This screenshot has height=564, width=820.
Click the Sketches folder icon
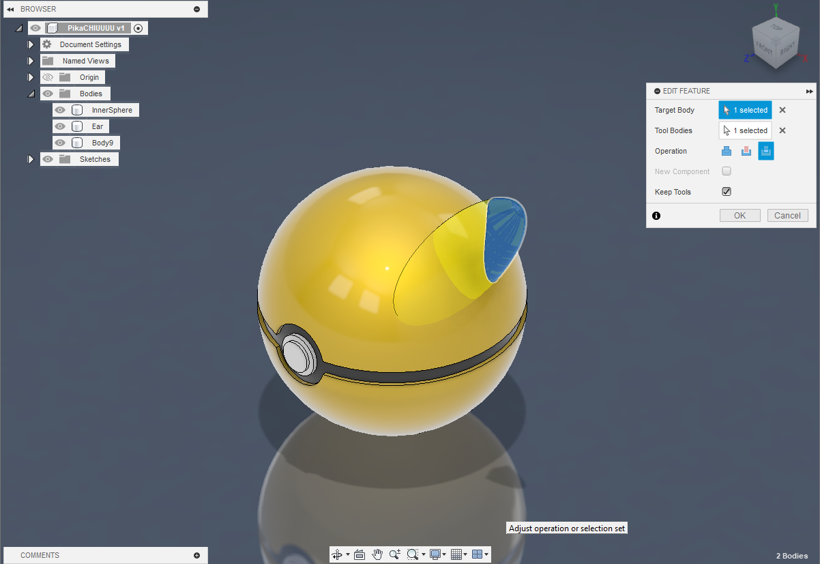point(65,159)
